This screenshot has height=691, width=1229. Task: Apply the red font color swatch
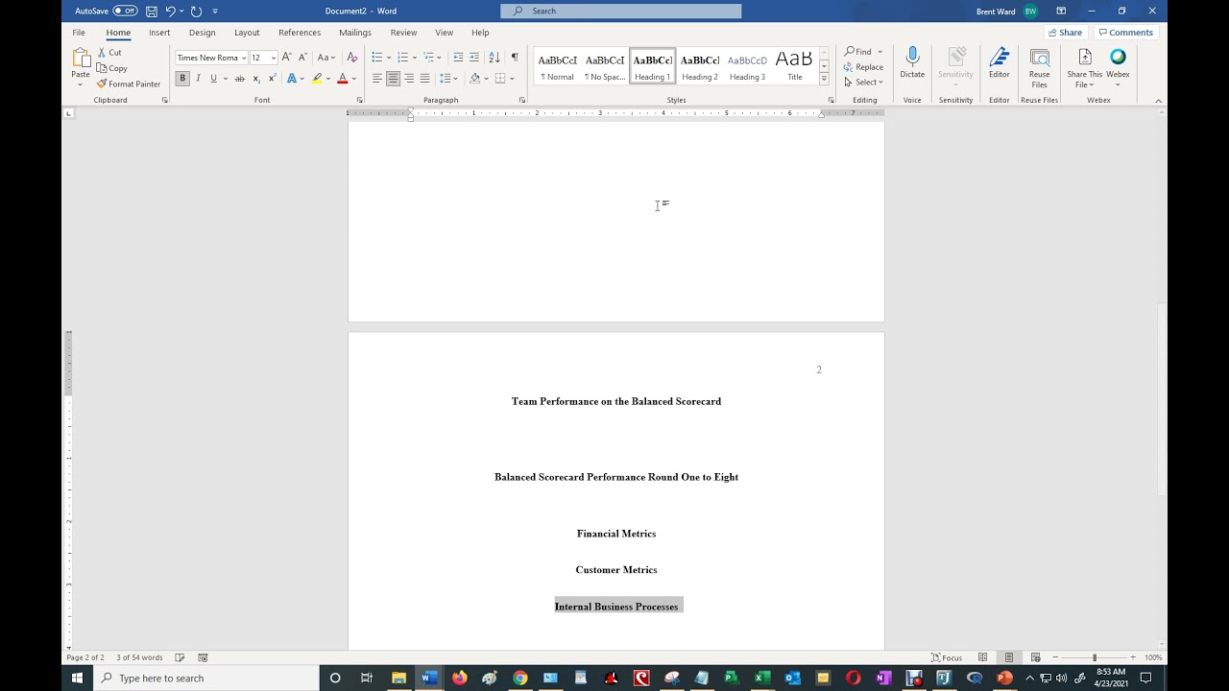coord(342,79)
